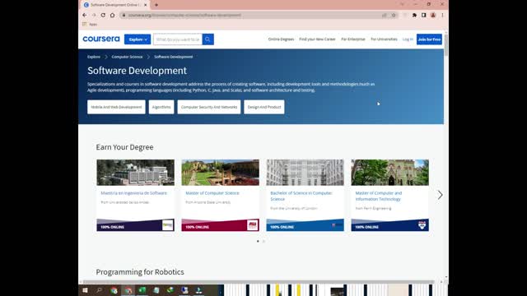Bookmark this page with star icon
This screenshot has height=296, width=527.
click(x=394, y=15)
